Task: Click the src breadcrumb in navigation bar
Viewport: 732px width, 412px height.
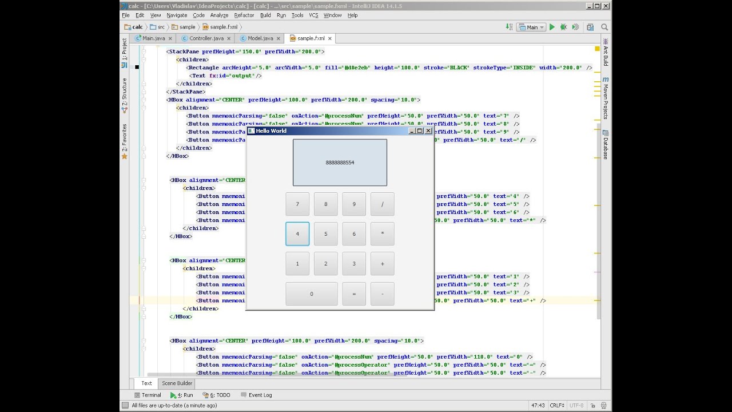Action: point(157,27)
